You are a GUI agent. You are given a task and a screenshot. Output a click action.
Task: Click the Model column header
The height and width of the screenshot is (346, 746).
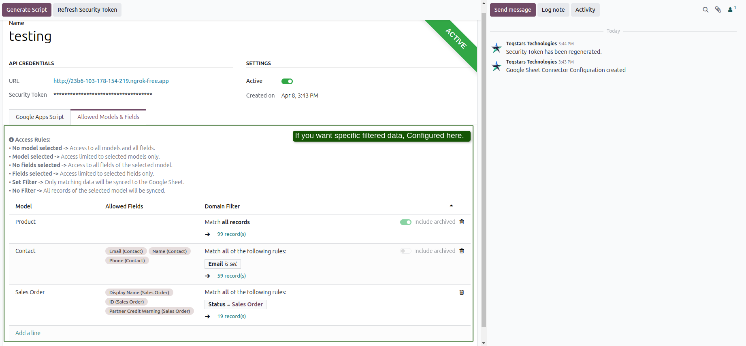(x=23, y=206)
